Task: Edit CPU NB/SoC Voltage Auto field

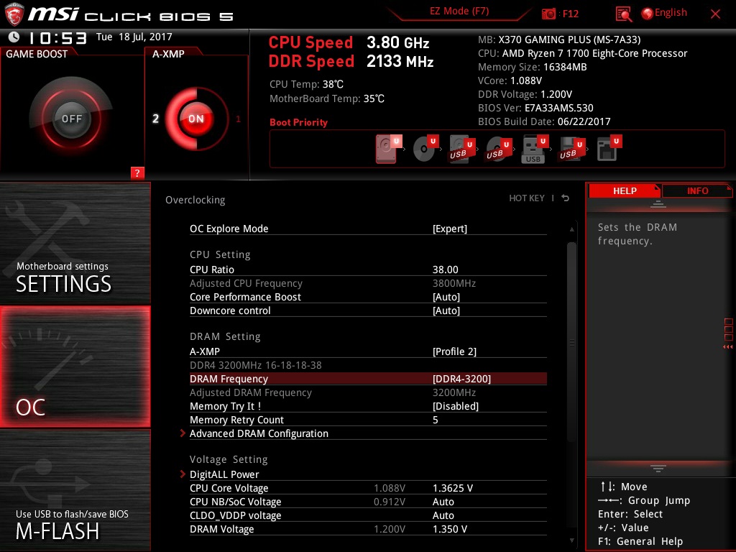Action: click(x=443, y=502)
